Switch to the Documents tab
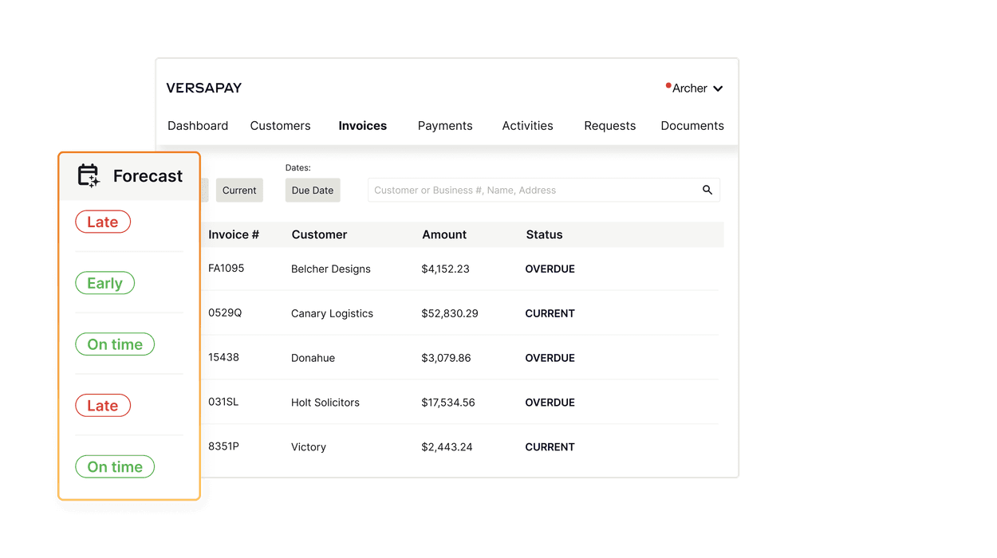 [x=692, y=126]
